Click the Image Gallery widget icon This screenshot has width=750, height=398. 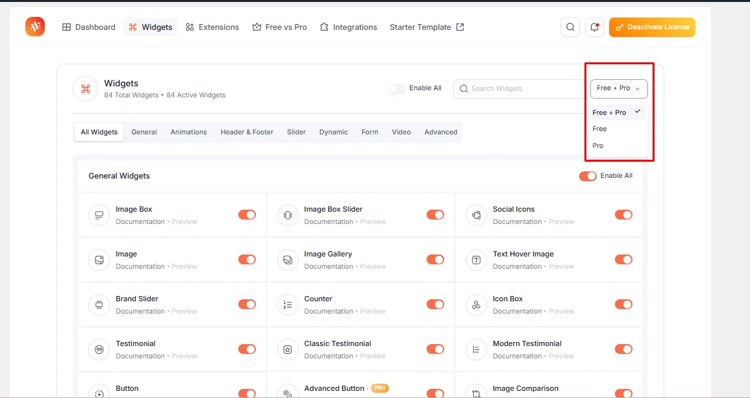[288, 260]
